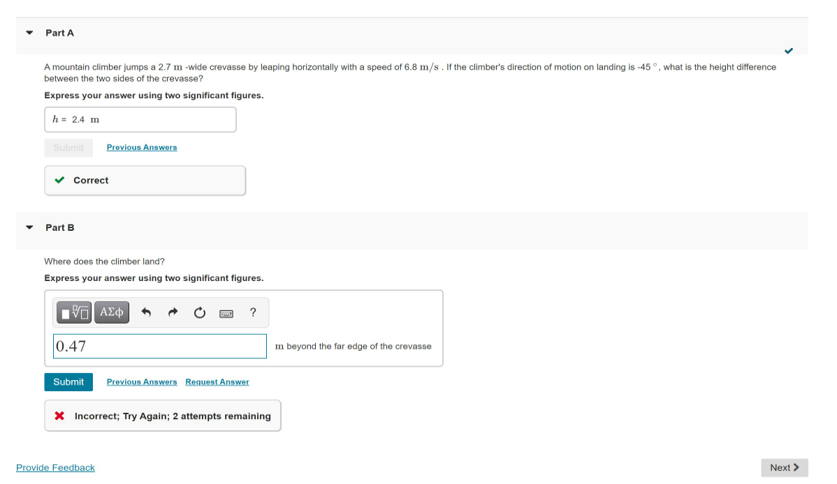
Task: Click the Provide Feedback link
Action: [x=55, y=467]
